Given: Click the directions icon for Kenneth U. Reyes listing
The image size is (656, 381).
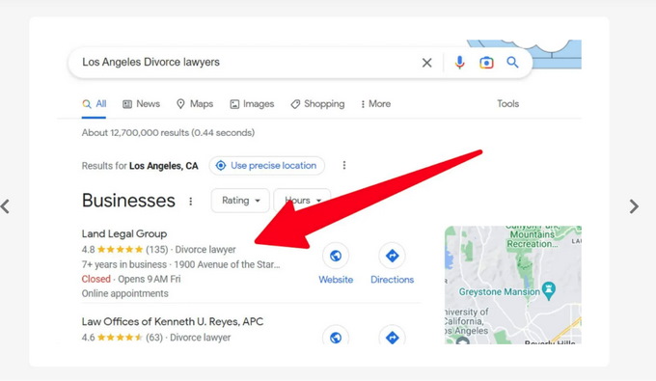Looking at the screenshot, I should pyautogui.click(x=392, y=337).
